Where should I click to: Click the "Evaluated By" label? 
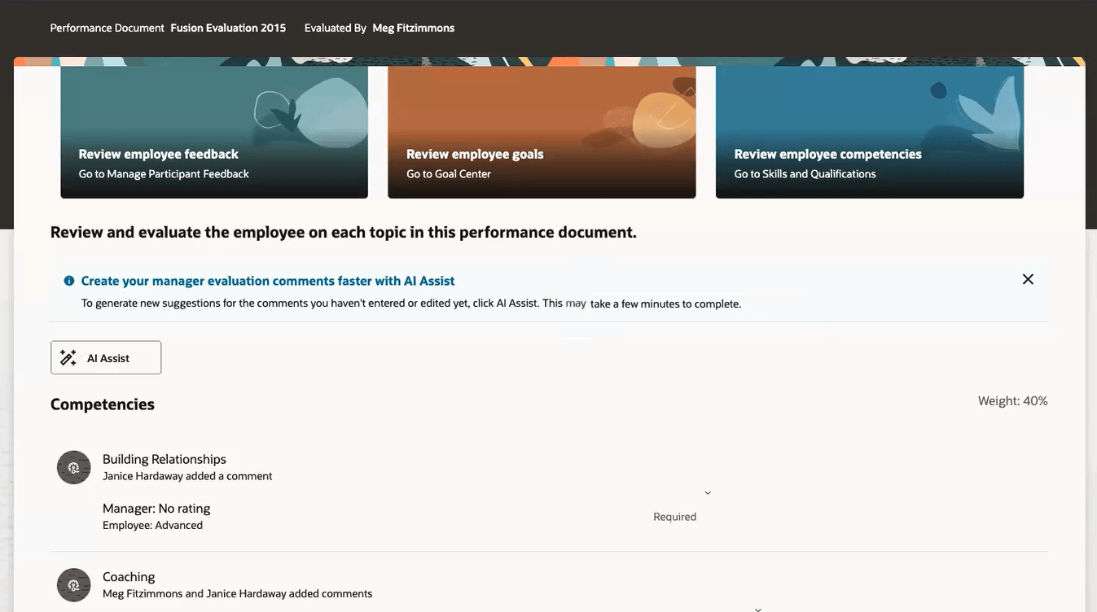tap(336, 28)
